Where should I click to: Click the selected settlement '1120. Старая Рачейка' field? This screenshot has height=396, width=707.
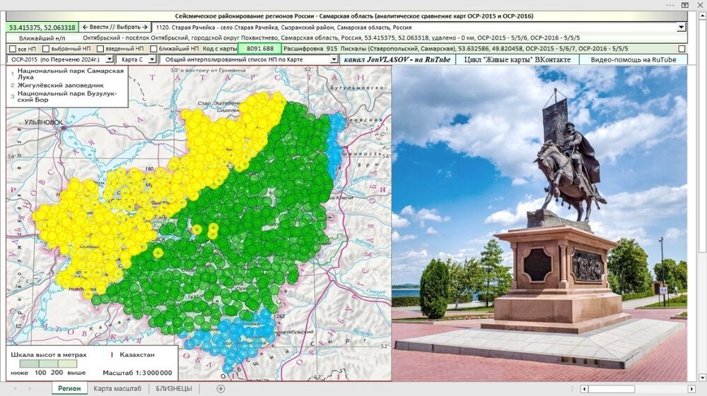tap(414, 28)
